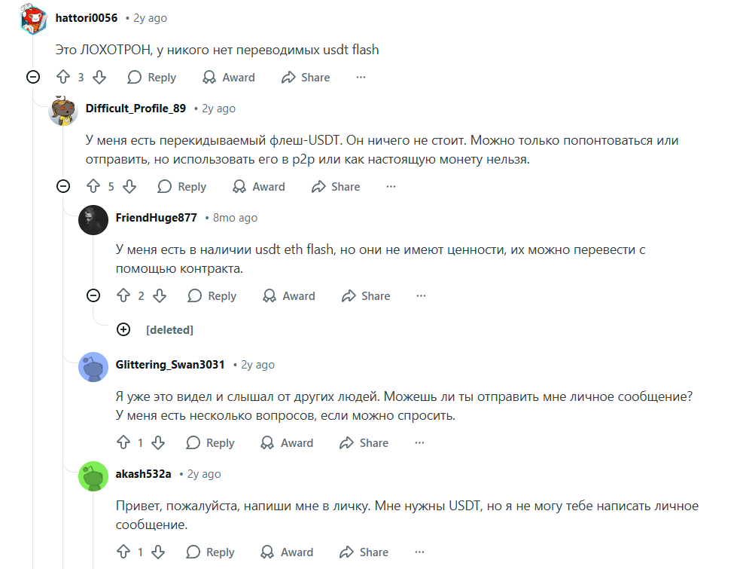This screenshot has height=569, width=746.
Task: Reply to akash532a's comment
Action: pos(211,552)
